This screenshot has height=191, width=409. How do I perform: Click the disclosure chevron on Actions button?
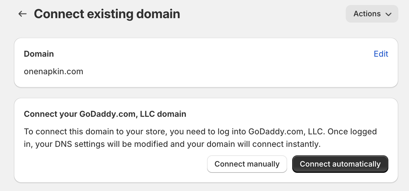389,14
